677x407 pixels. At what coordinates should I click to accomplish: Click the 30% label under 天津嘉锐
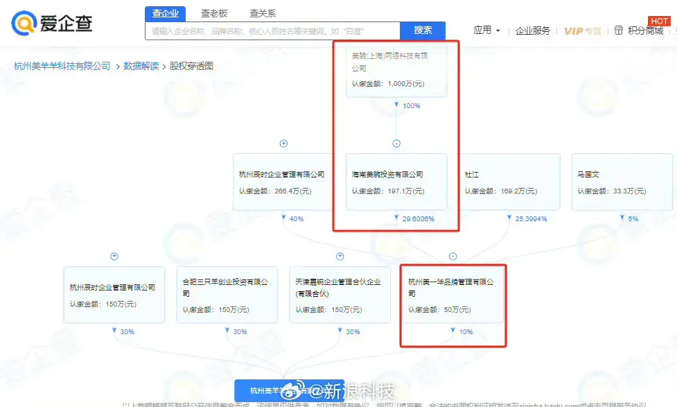(353, 332)
